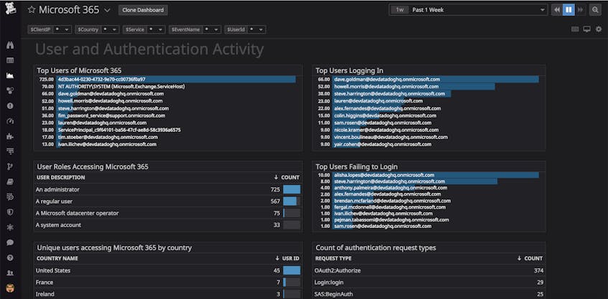Select the United States row
The width and height of the screenshot is (608, 299).
tap(168, 270)
